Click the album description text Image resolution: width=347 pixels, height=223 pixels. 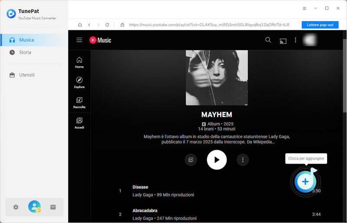coord(216,139)
